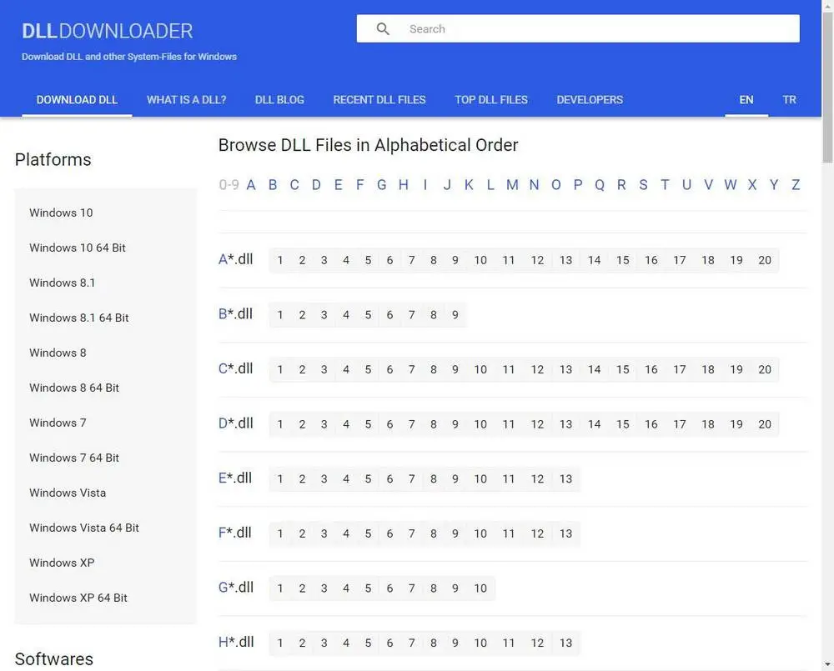The width and height of the screenshot is (834, 671).
Task: Go to the DLL Blog tab
Action: coord(279,99)
